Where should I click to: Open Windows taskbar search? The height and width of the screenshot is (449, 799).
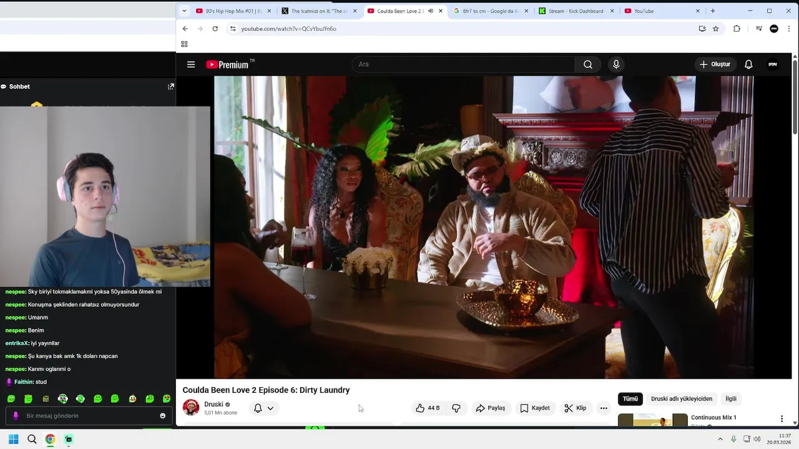click(x=32, y=439)
